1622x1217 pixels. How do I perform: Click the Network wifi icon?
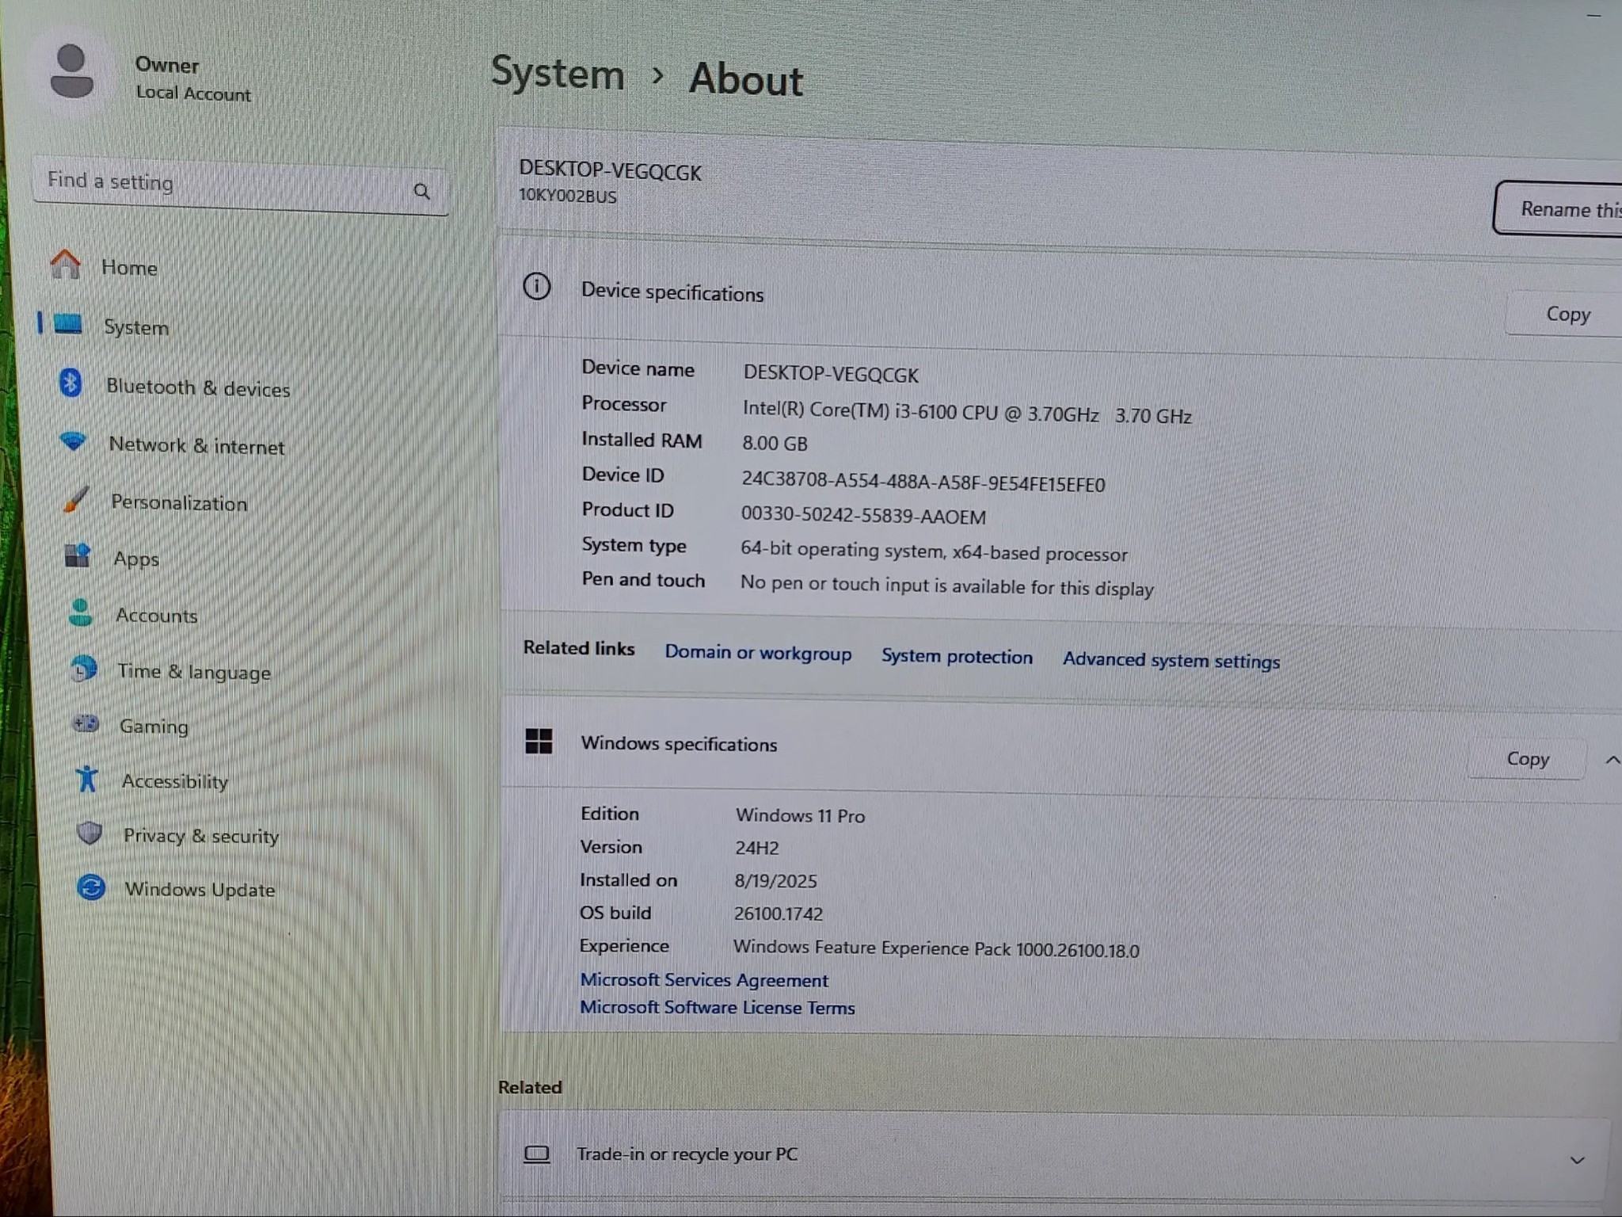(73, 441)
